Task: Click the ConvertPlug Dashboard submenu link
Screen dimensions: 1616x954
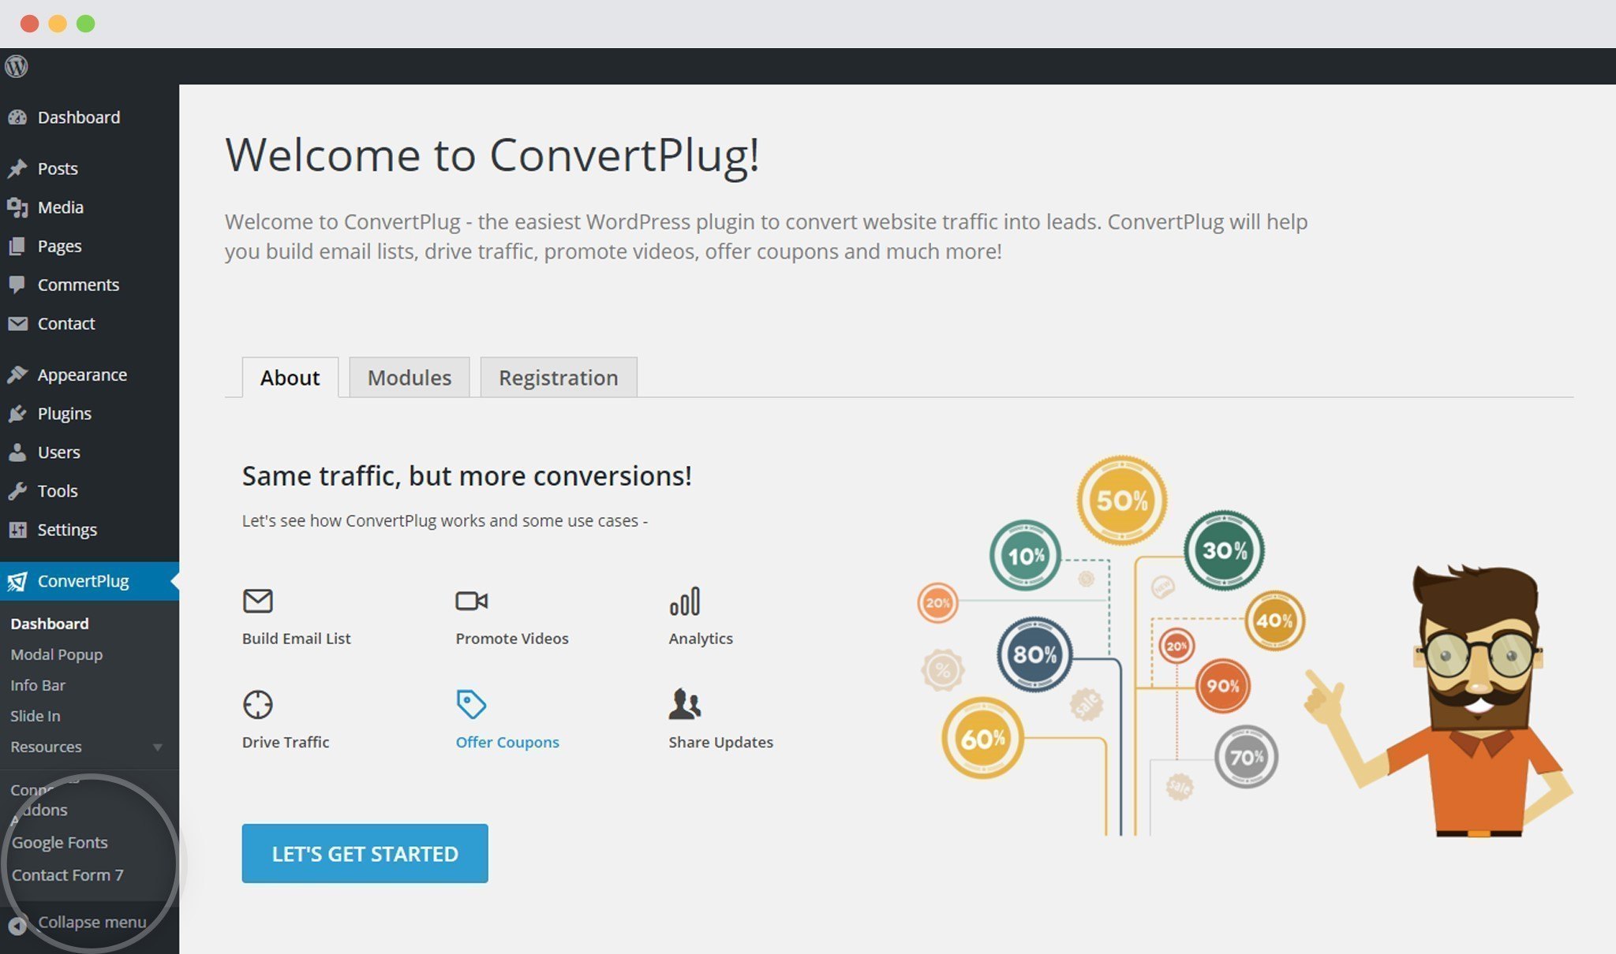Action: pyautogui.click(x=49, y=624)
